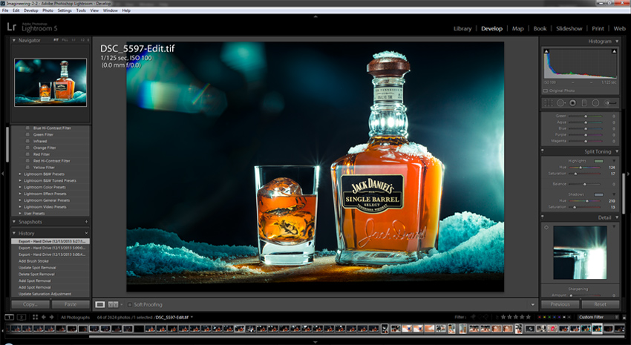The image size is (631, 345).
Task: Switch to the Slideshow module
Action: [x=569, y=28]
